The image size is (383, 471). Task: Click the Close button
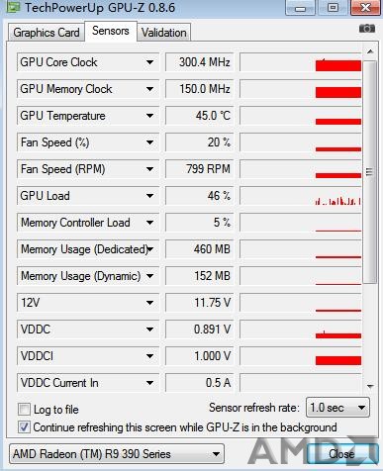[342, 454]
